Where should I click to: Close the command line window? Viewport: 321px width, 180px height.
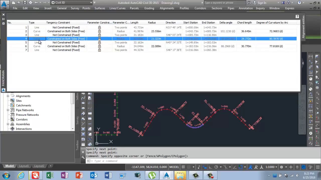(x=83, y=152)
